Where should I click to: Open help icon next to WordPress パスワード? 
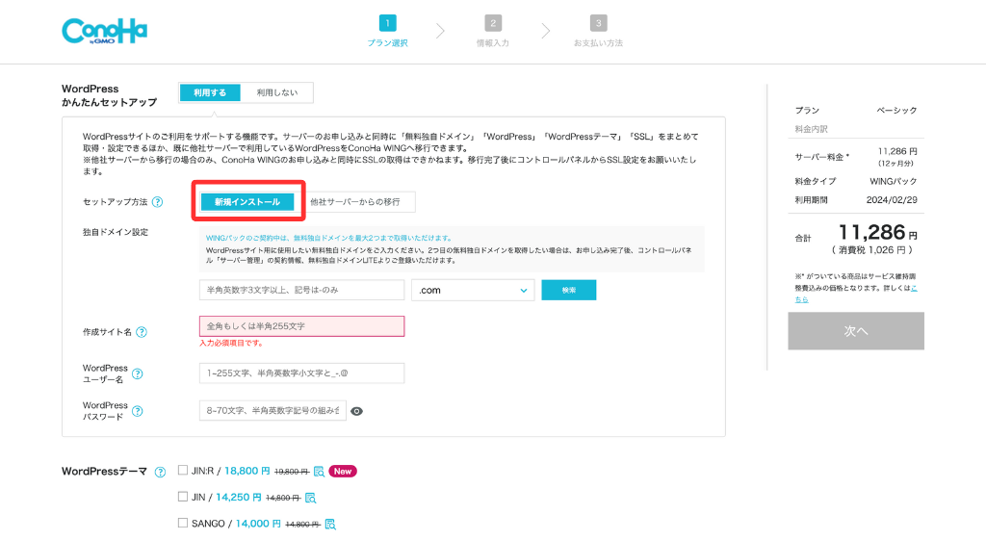point(137,411)
